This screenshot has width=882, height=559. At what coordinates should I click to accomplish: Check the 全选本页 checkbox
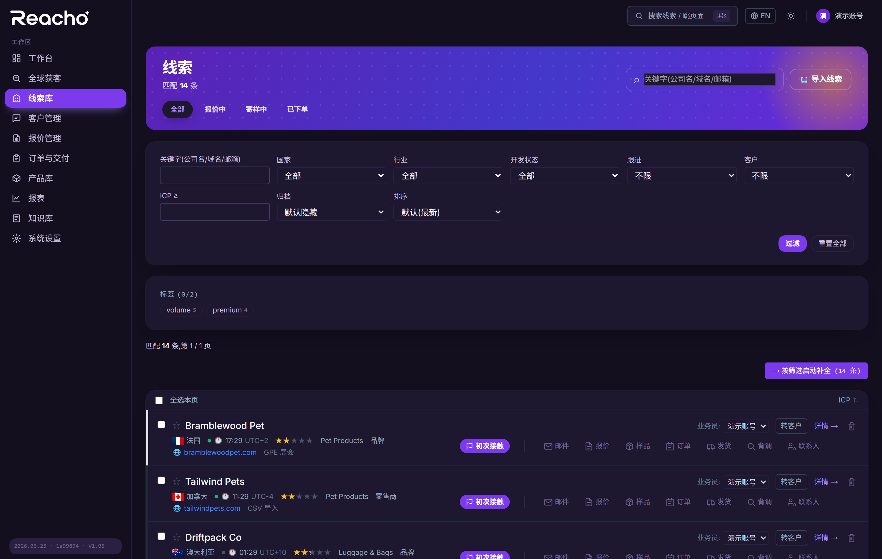coord(159,400)
